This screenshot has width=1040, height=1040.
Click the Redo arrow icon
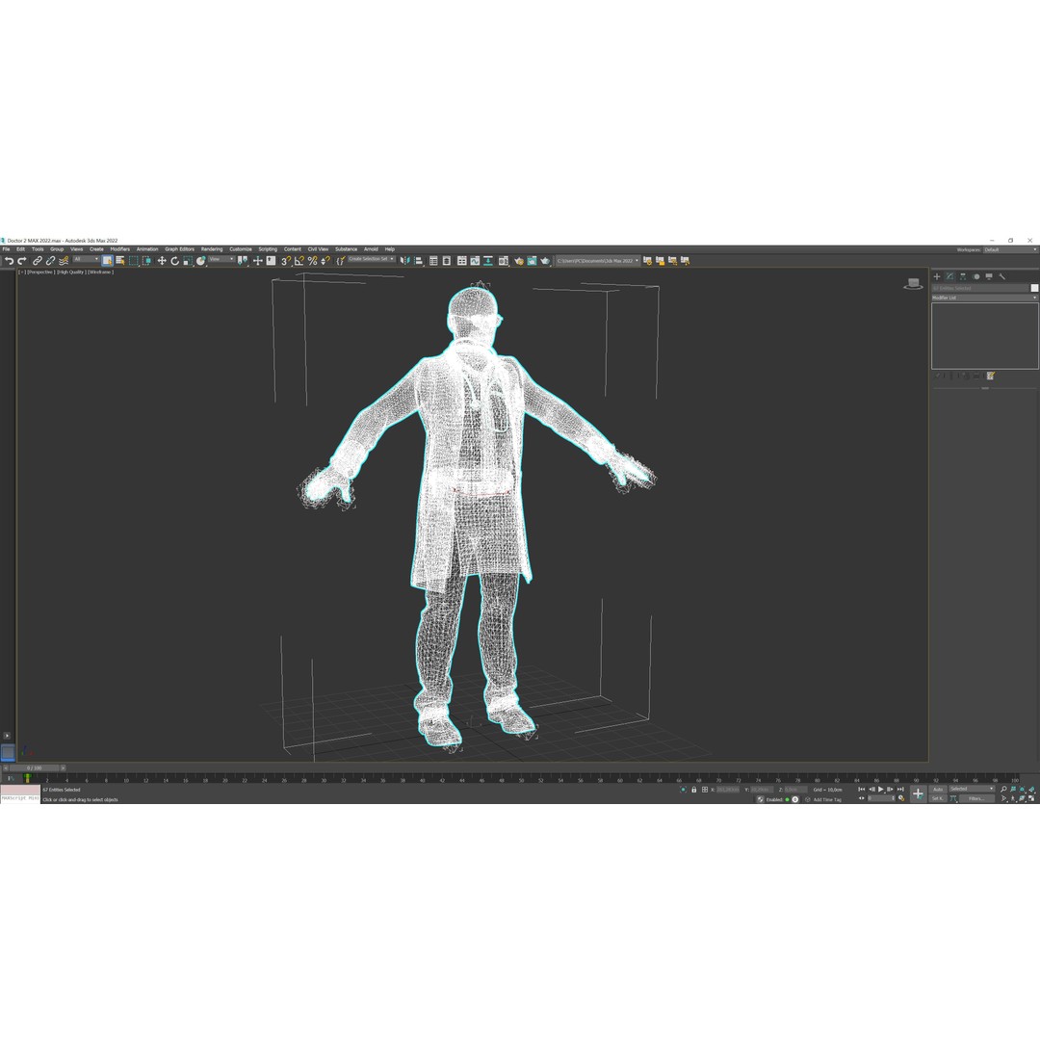pos(22,261)
